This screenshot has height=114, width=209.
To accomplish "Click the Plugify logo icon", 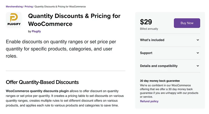I will coord(14,19).
